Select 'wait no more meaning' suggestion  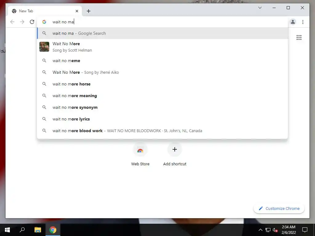coord(162,96)
